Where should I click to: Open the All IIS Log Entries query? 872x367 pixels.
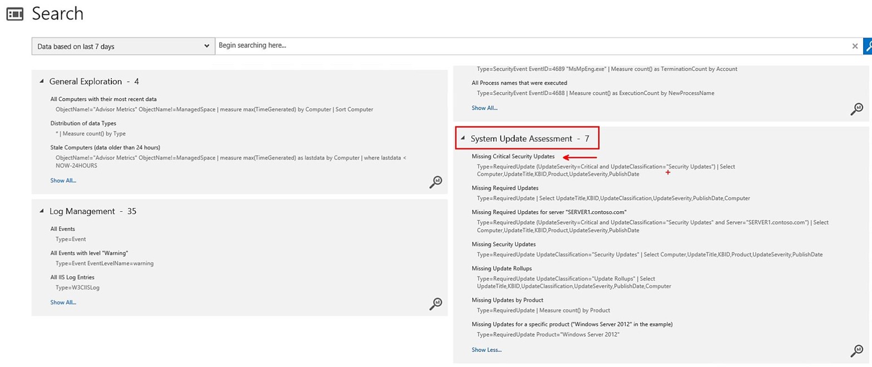pos(72,277)
